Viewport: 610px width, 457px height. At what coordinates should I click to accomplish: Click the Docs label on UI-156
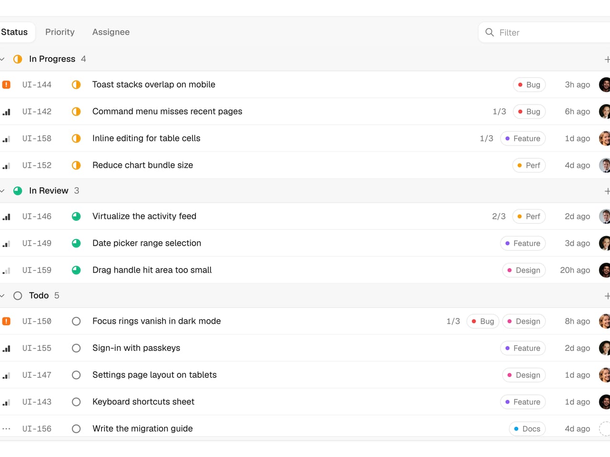pos(527,429)
